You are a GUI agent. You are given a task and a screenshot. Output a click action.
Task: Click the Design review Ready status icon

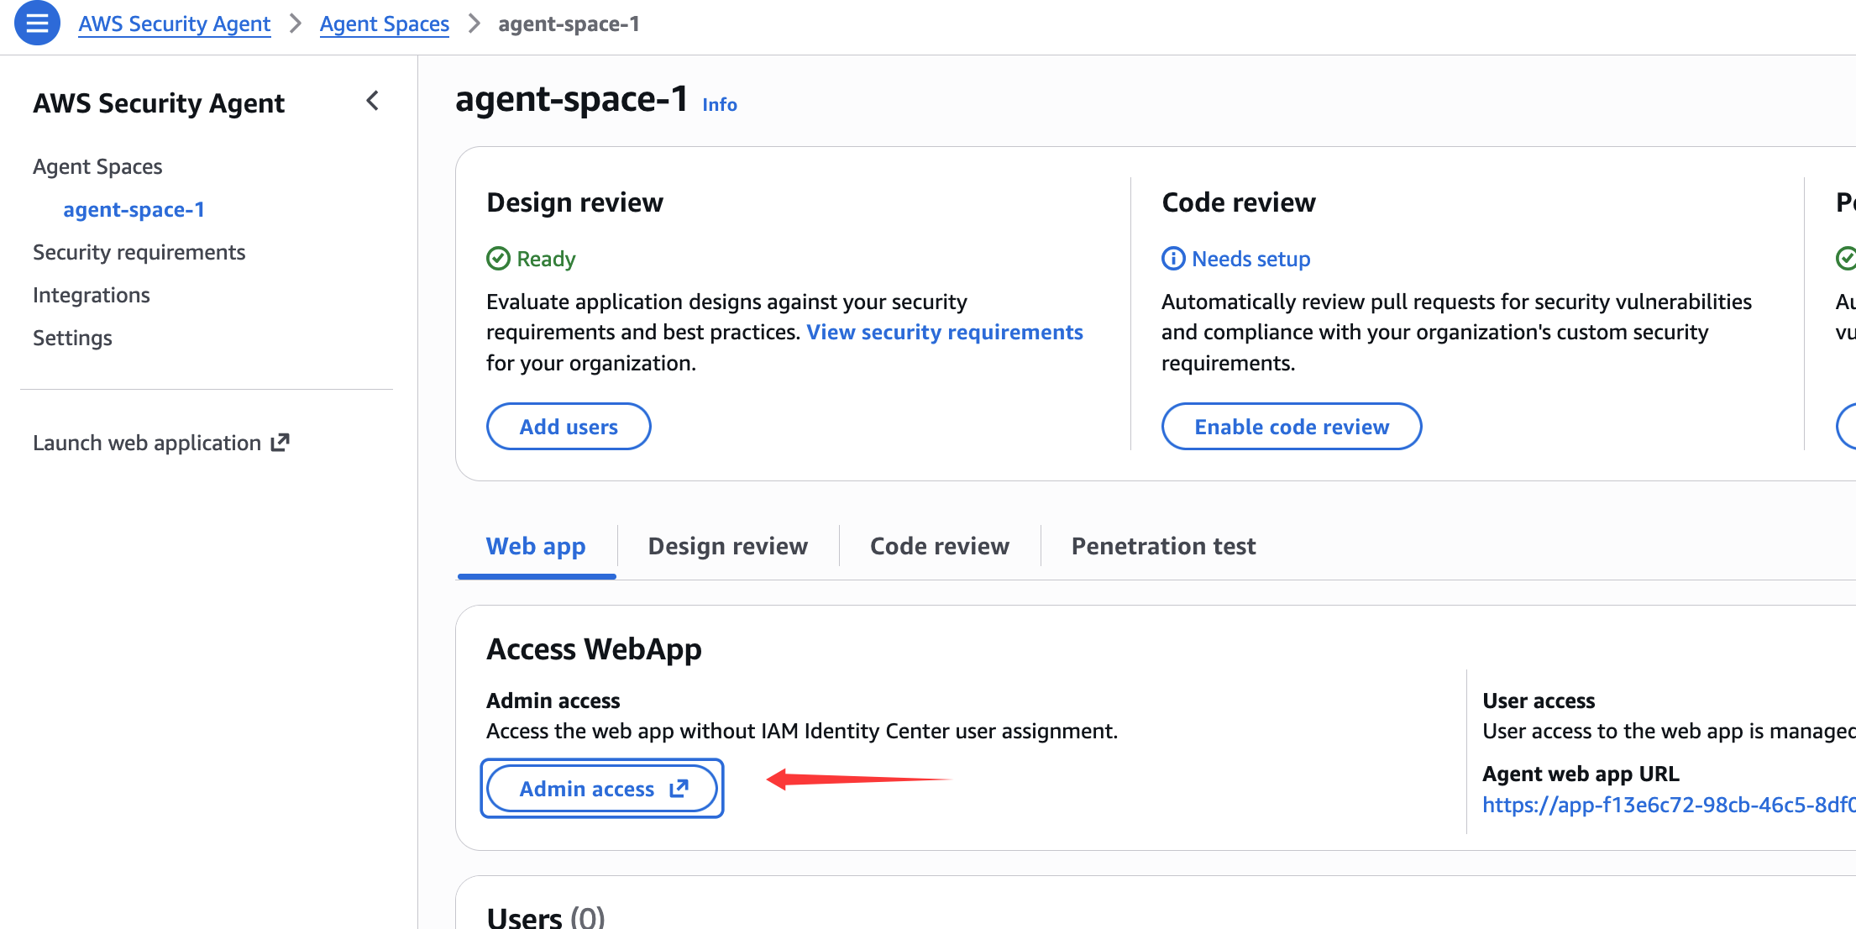[498, 259]
